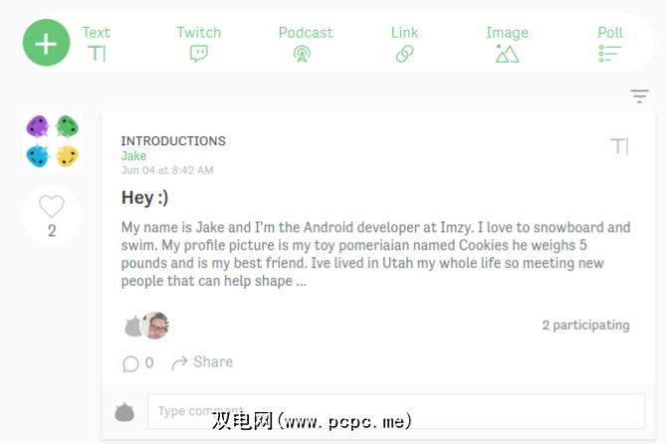
Task: Click the text post type indicator on post
Action: coord(619,147)
